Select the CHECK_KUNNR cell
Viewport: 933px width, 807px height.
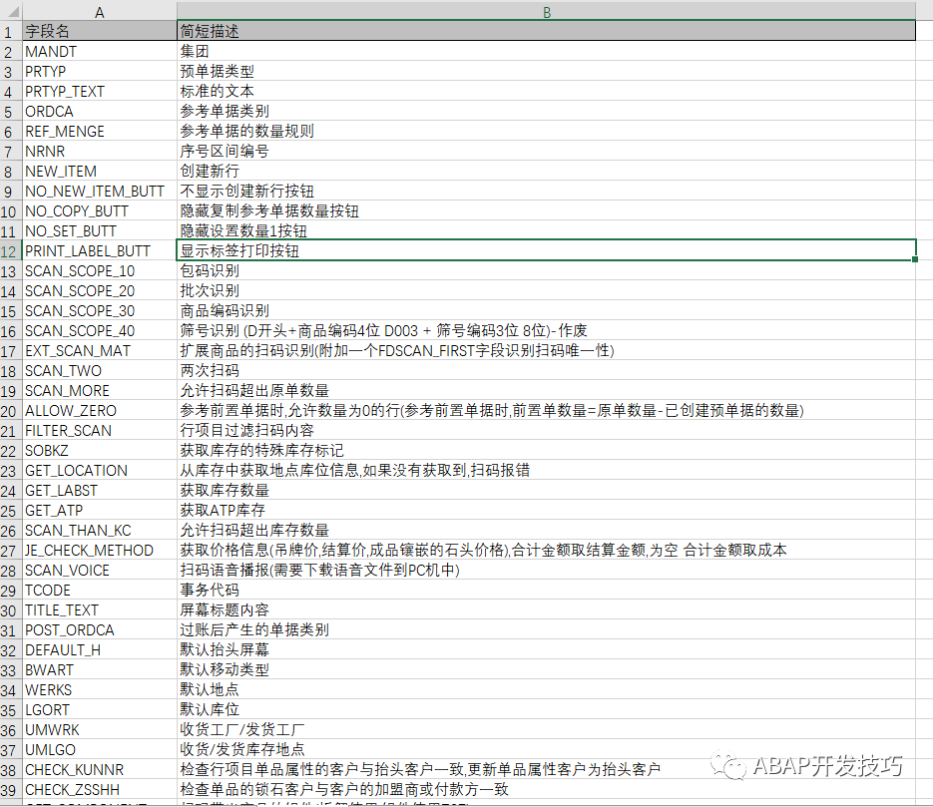pos(100,769)
